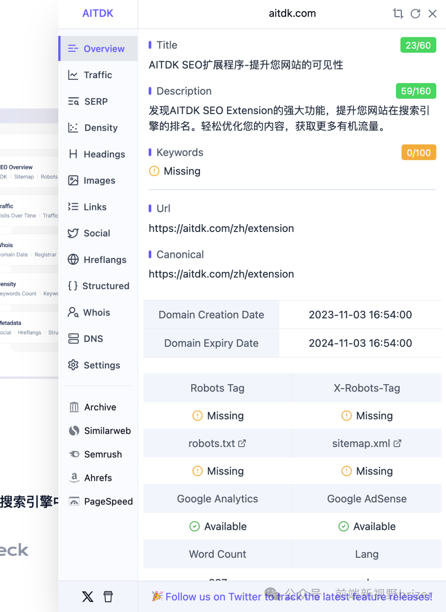Image resolution: width=446 pixels, height=612 pixels.
Task: Click the Ahrefs logo icon
Action: tap(74, 478)
